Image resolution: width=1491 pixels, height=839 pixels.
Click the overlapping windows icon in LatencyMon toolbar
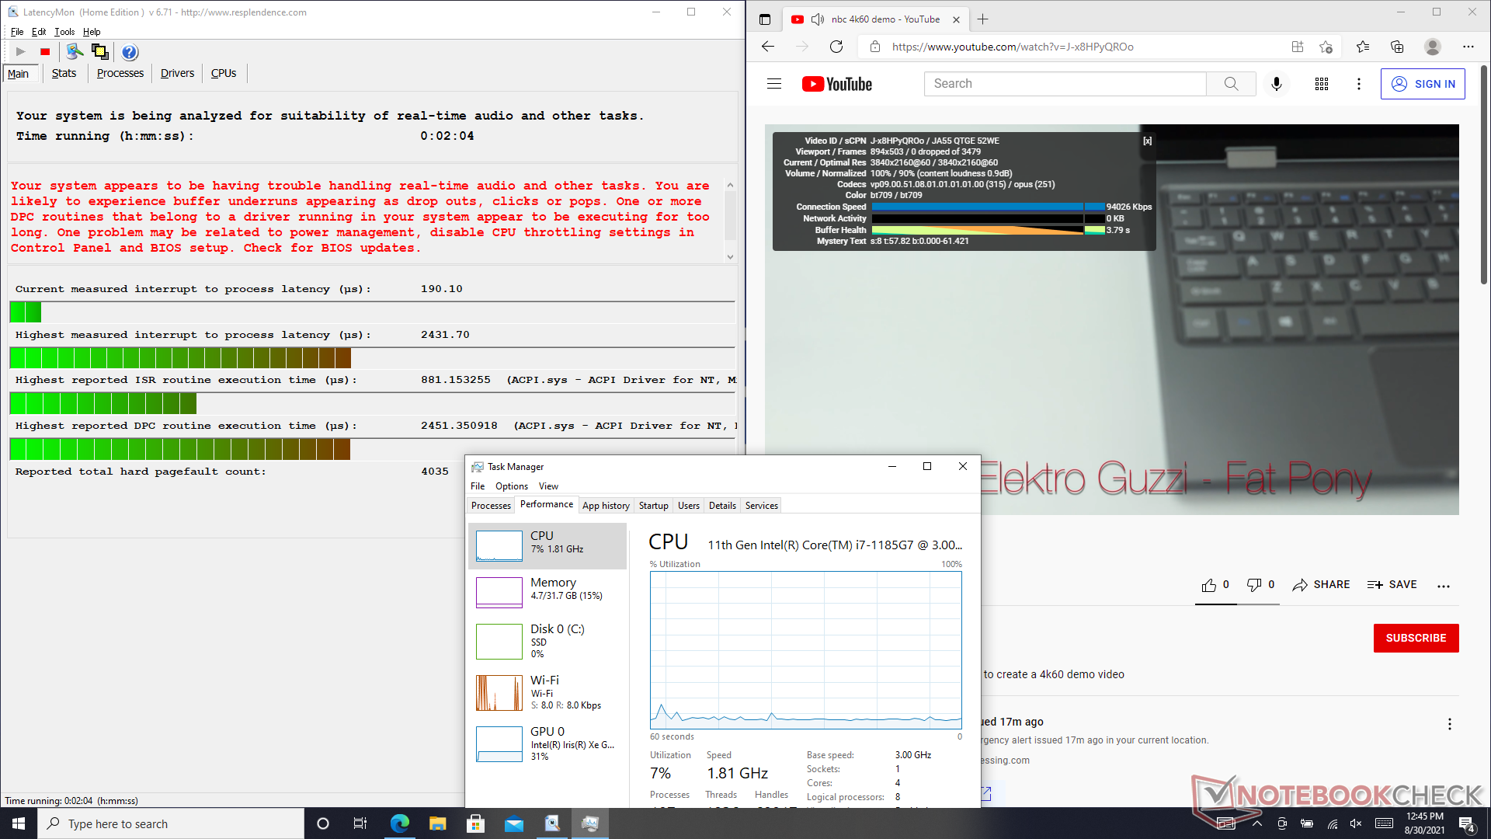pos(99,52)
